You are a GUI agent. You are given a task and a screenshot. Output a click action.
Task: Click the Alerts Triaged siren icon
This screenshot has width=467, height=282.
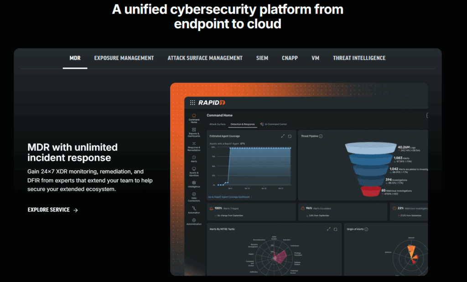[212, 208]
